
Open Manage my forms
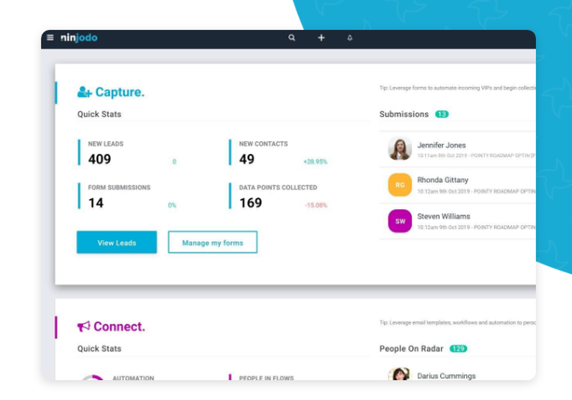coord(212,242)
